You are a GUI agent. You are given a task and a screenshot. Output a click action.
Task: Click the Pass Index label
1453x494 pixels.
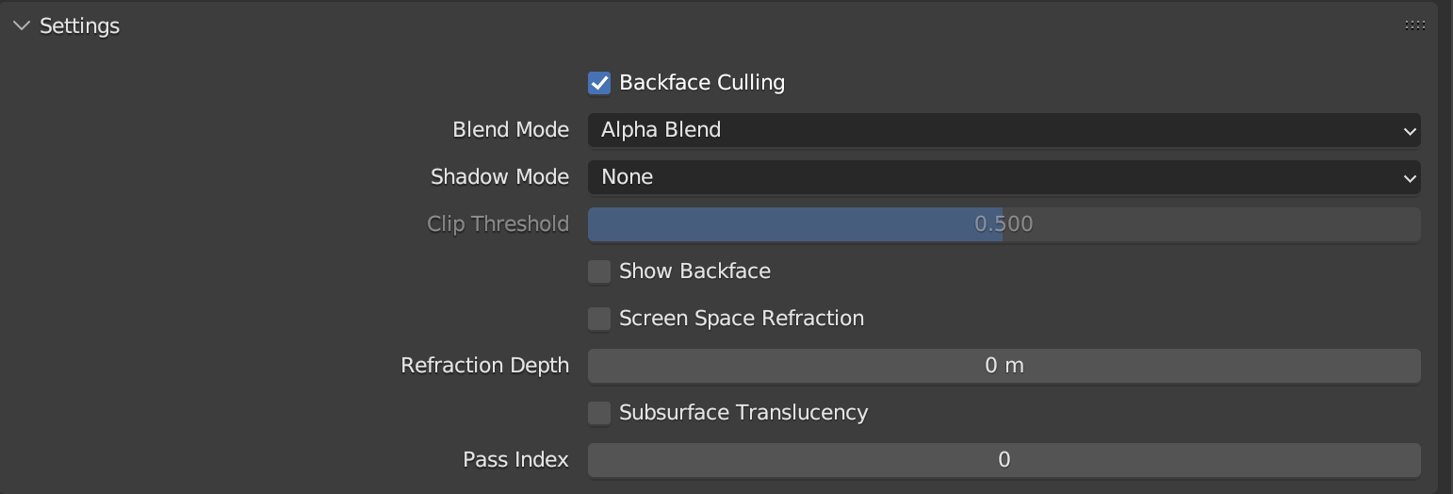tap(515, 460)
